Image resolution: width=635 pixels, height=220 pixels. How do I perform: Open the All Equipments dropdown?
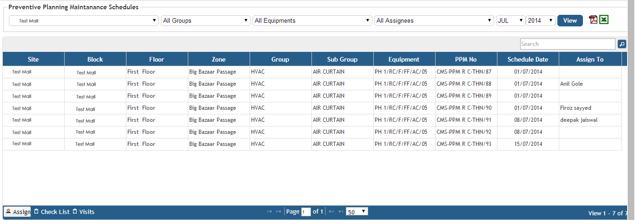312,21
